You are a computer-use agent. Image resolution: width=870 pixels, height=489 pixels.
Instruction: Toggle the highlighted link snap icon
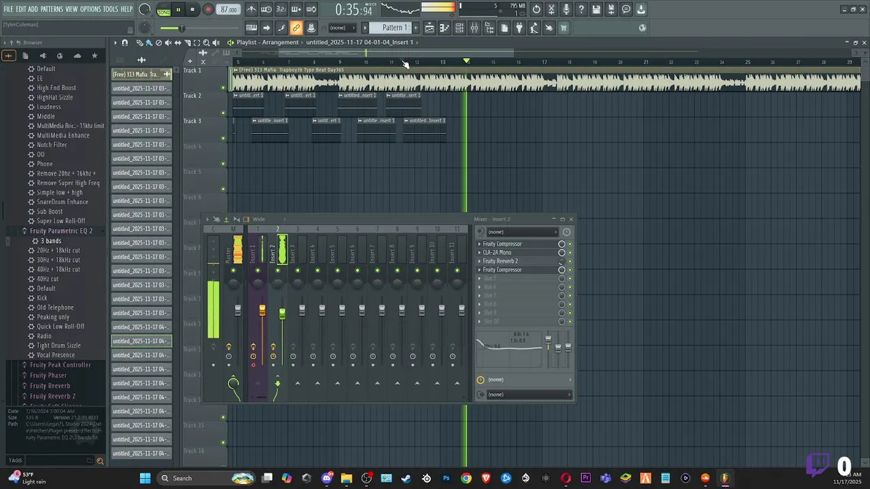coord(296,28)
